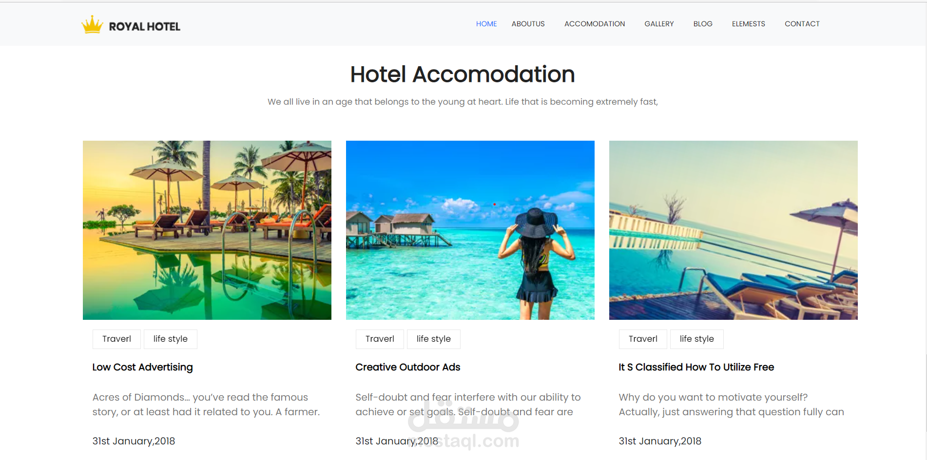Open the HOME menu item
This screenshot has height=460, width=927.
pos(486,24)
